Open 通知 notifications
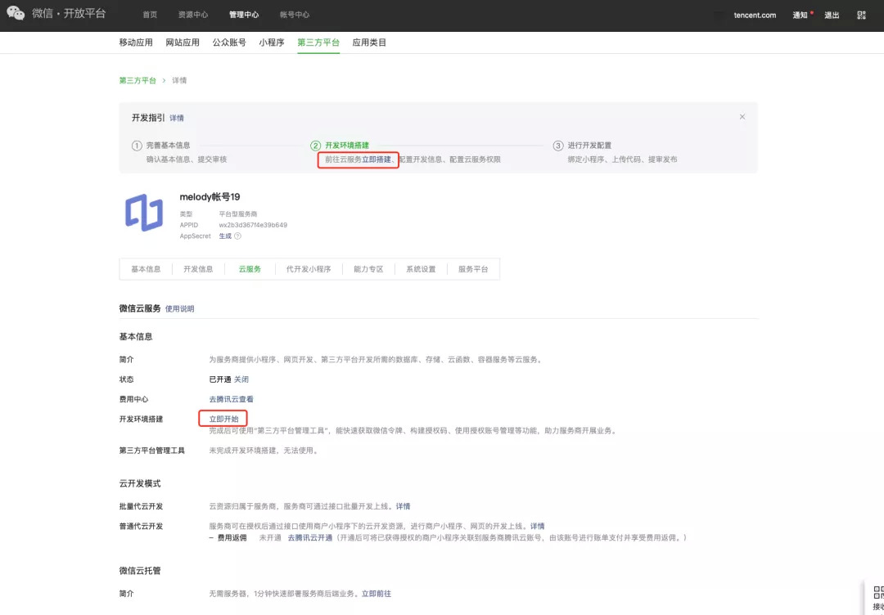 click(800, 16)
